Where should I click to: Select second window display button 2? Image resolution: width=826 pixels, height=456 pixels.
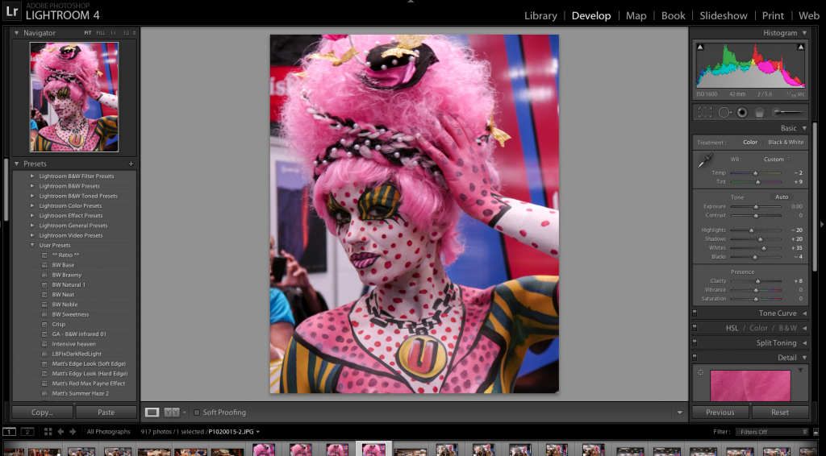[x=27, y=432]
